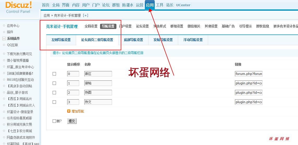
Task: Open 【西瓜】同城合伙人 plugin
Action: [x=21, y=105]
